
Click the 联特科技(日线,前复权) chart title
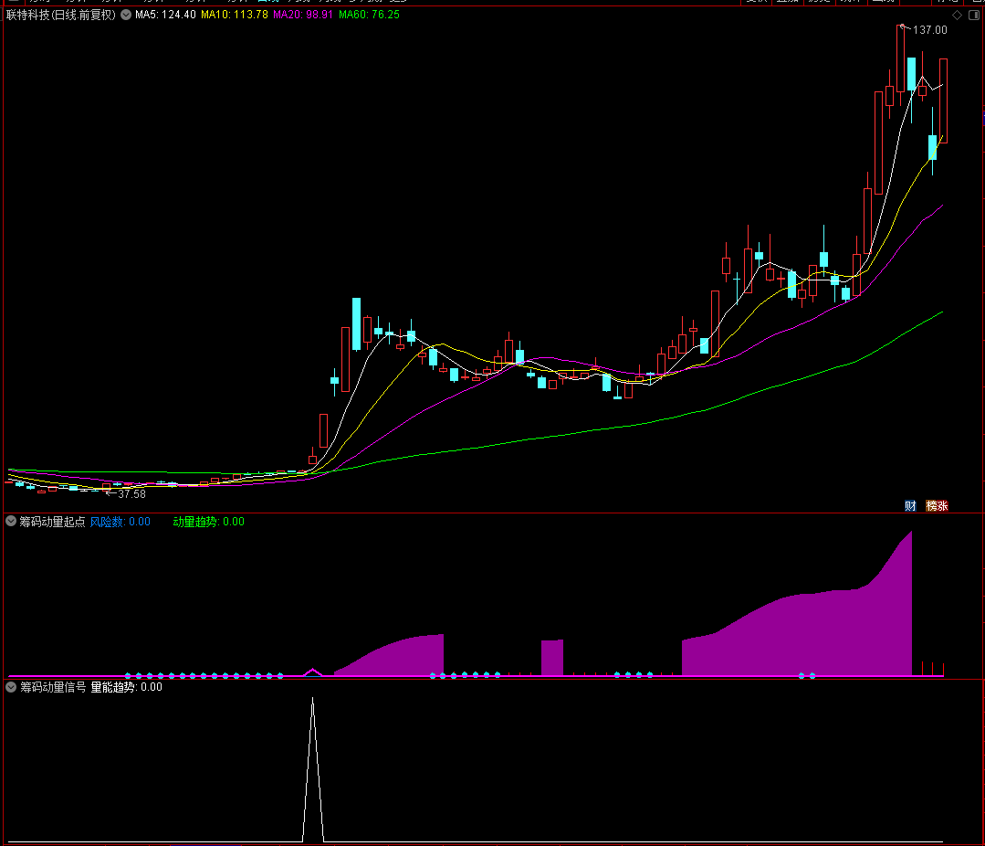tap(61, 16)
